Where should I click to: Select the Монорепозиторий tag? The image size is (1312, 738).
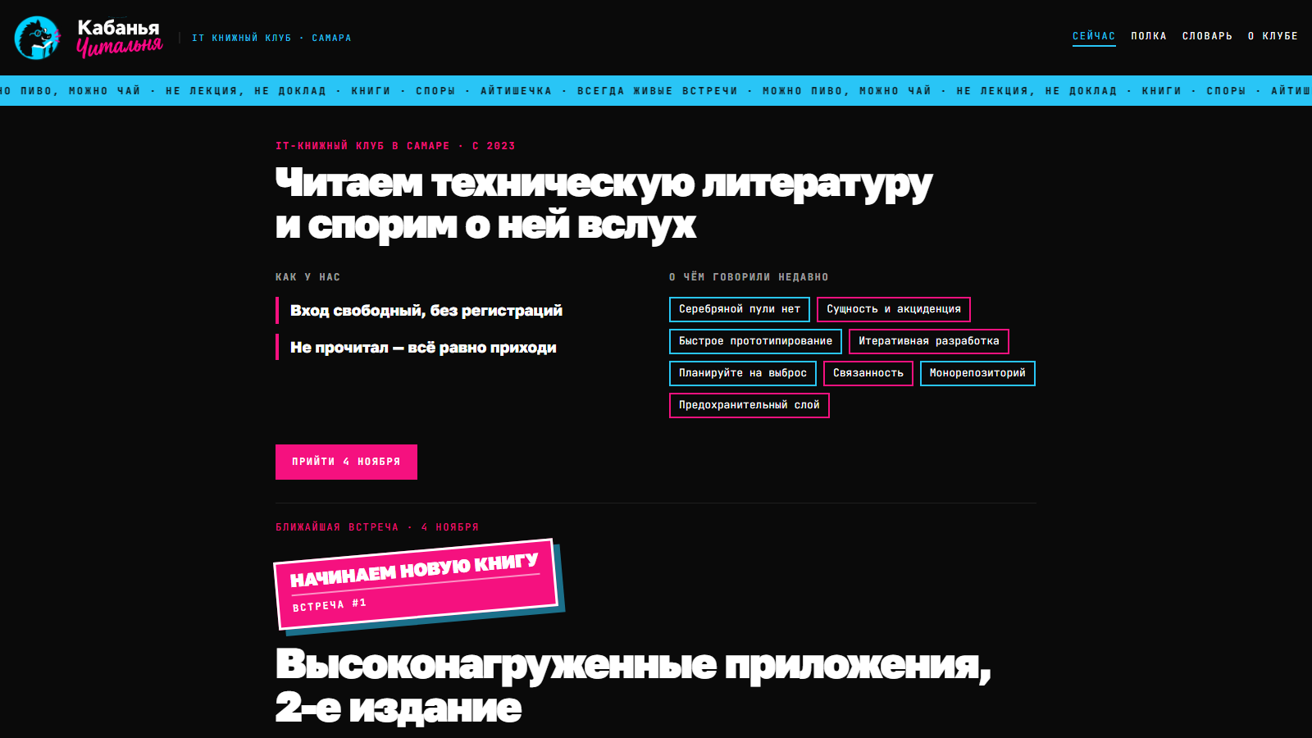coord(977,373)
